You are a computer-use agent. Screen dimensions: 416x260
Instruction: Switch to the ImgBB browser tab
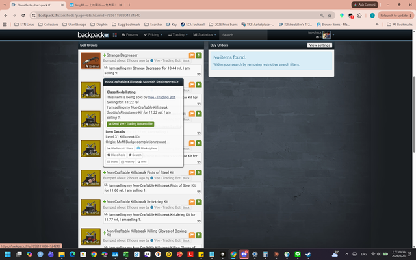click(x=96, y=5)
